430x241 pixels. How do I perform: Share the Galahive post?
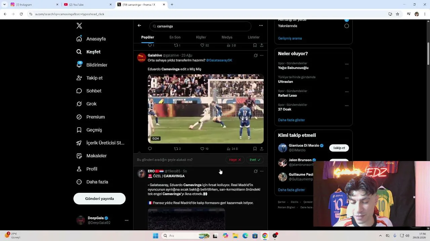click(262, 149)
